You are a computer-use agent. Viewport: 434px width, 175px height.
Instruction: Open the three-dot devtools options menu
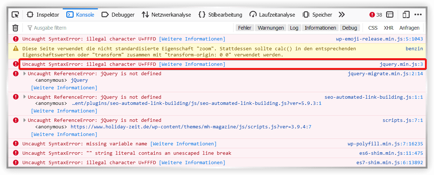click(x=418, y=15)
